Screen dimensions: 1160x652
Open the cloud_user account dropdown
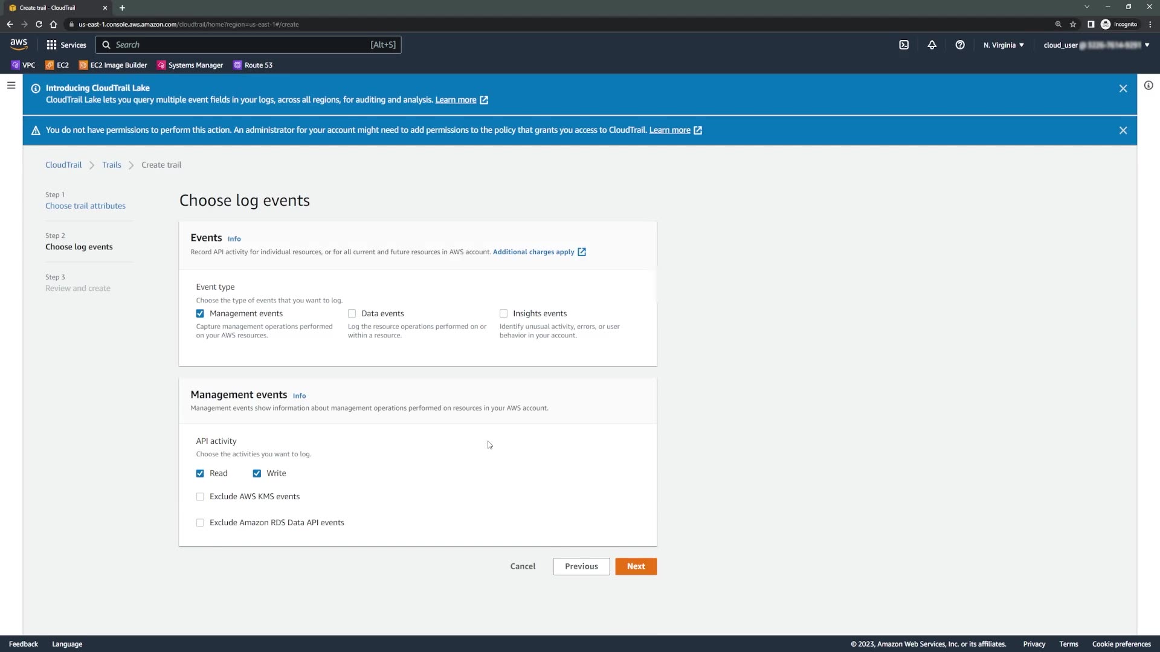point(1095,45)
